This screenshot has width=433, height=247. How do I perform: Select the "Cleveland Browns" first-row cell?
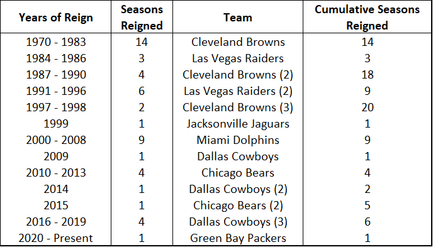(238, 42)
